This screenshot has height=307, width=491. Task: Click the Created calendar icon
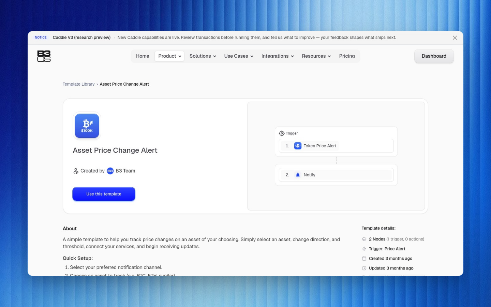click(364, 259)
